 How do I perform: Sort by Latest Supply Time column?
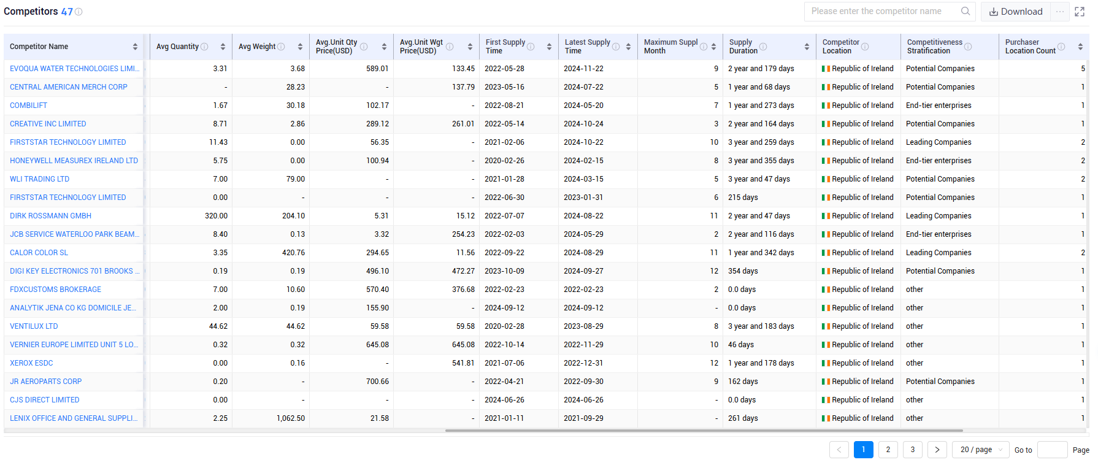click(x=628, y=47)
